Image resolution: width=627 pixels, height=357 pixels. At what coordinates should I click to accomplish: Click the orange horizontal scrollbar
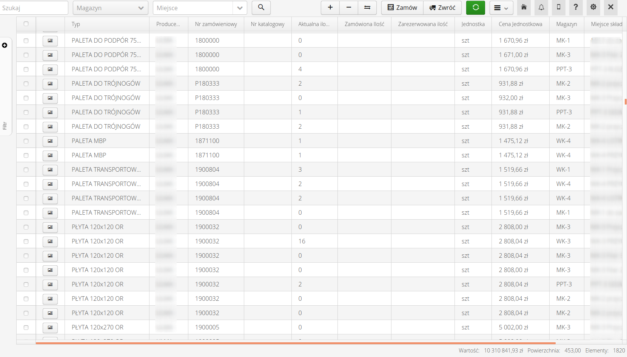tap(295, 343)
